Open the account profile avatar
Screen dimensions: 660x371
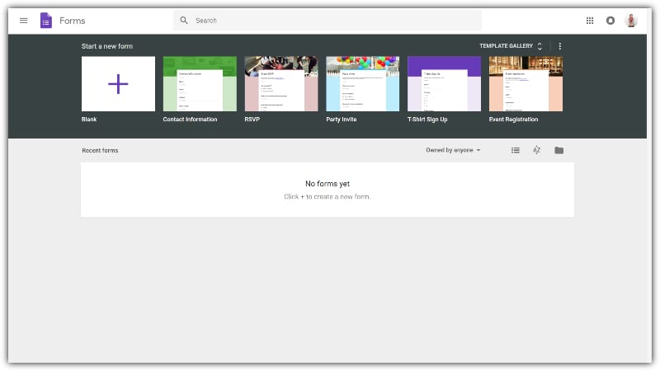coord(631,21)
